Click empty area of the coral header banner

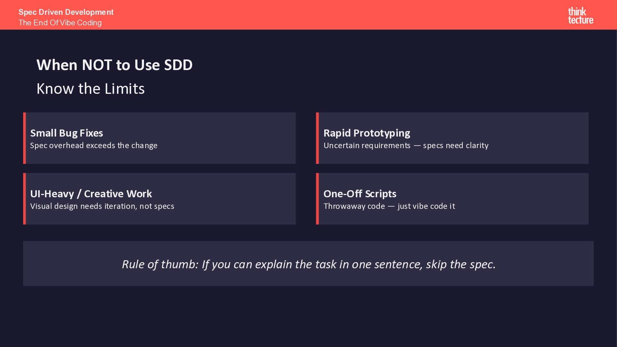pos(321,15)
